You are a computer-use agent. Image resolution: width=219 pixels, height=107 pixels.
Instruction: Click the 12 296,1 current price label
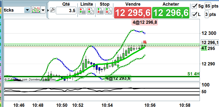(x=210, y=42)
